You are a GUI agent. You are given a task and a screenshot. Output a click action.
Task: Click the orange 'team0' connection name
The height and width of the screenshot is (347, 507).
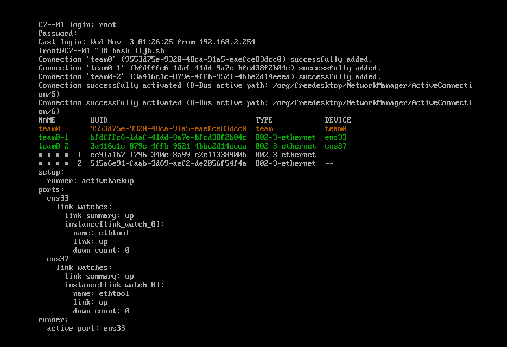click(x=49, y=129)
